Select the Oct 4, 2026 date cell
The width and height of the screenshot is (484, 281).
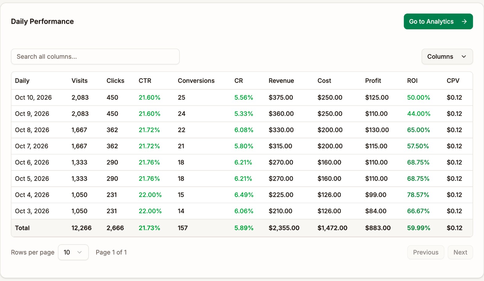(32, 195)
